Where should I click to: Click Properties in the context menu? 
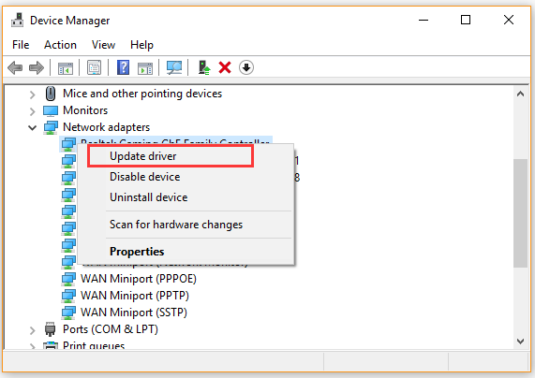tap(137, 251)
